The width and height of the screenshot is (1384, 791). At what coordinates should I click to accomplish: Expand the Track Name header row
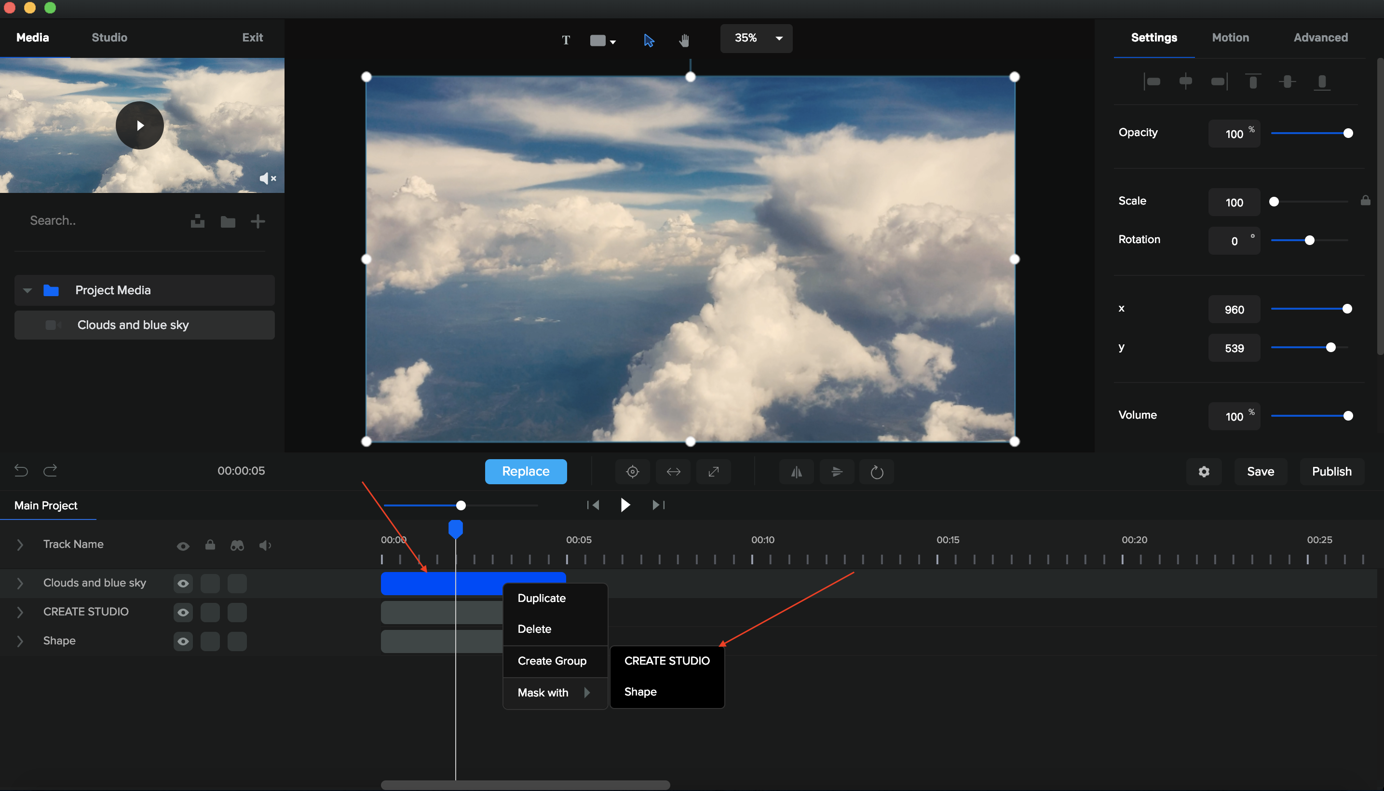[20, 545]
